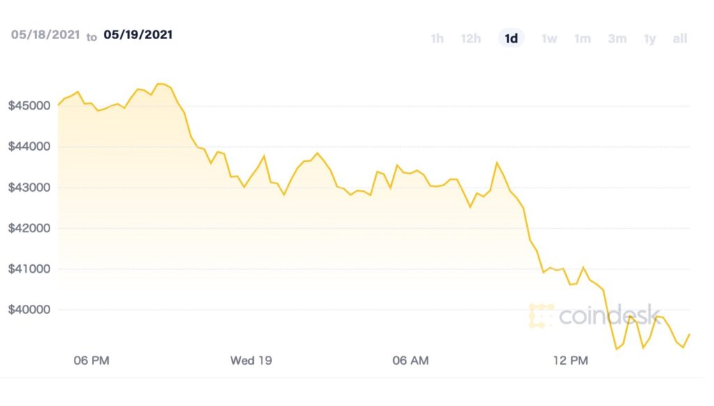Open the end date 05/19/2021

[138, 34]
